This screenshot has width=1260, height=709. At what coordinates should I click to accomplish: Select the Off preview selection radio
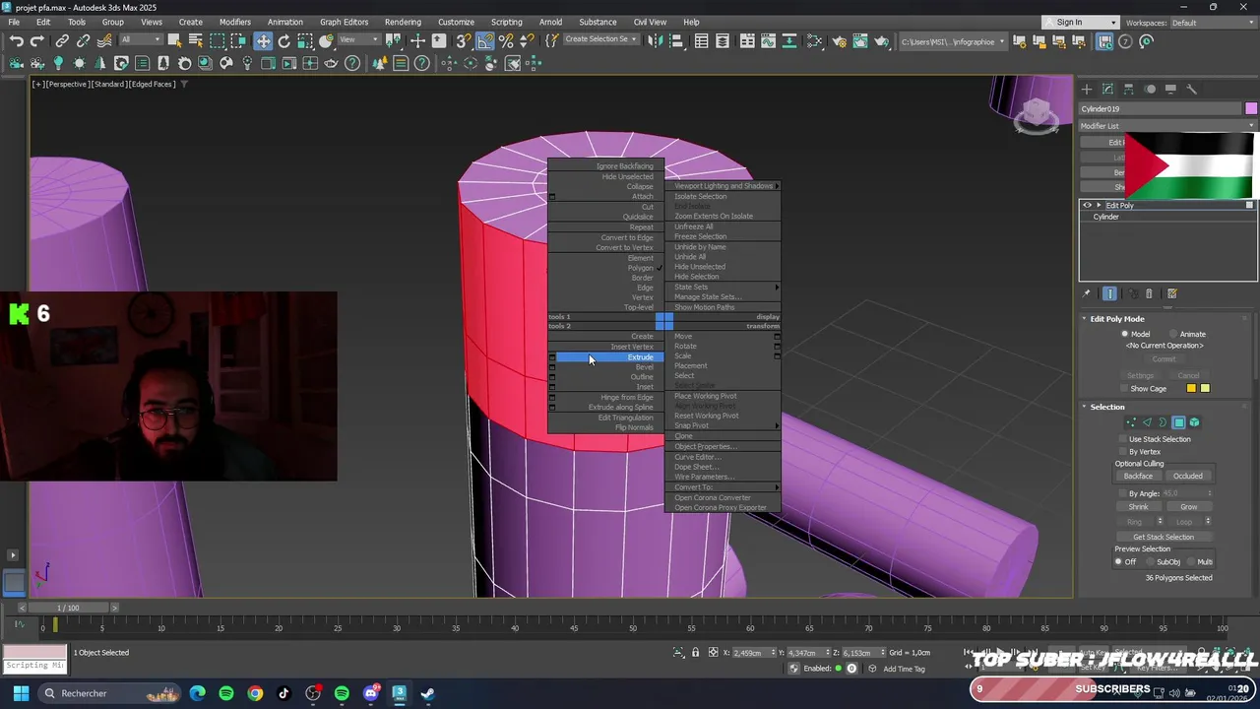coord(1118,561)
